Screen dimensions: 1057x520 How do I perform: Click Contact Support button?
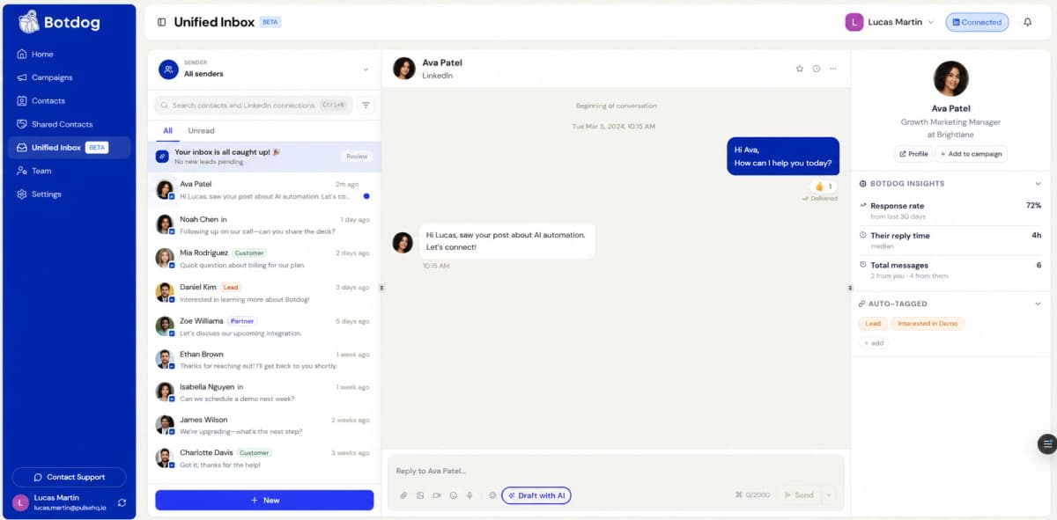69,477
